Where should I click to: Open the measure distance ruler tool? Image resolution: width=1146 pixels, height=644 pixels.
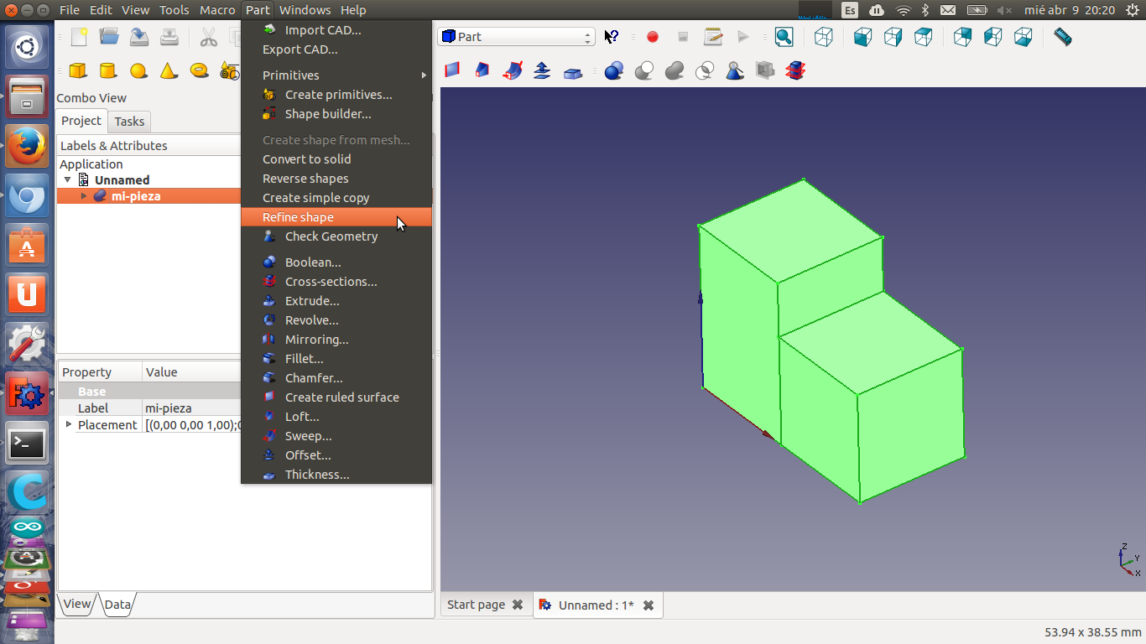(x=1062, y=37)
